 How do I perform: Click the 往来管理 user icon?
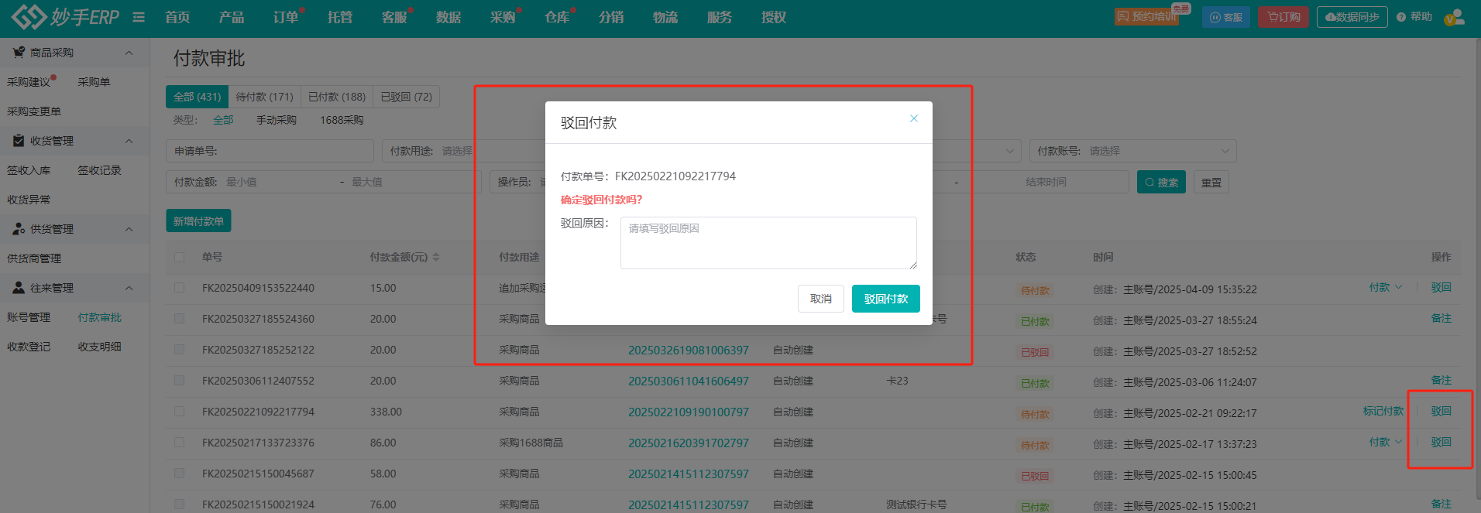[x=19, y=288]
